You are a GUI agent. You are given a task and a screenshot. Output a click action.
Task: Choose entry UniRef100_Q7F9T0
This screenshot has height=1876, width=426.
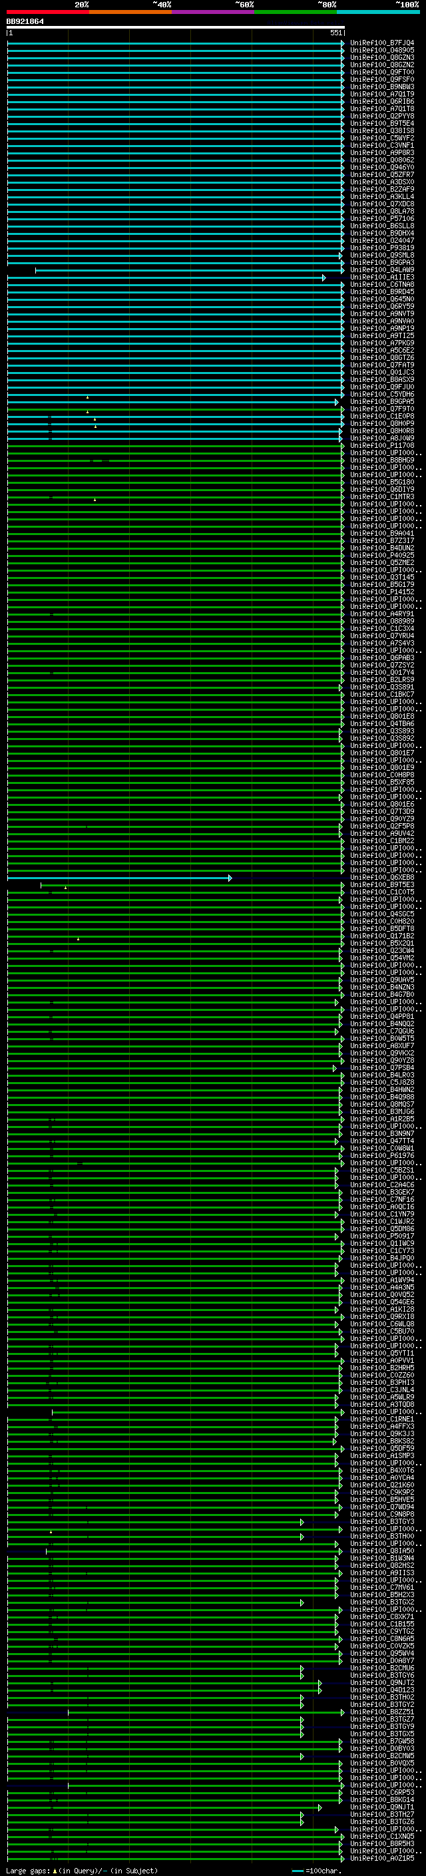[382, 409]
